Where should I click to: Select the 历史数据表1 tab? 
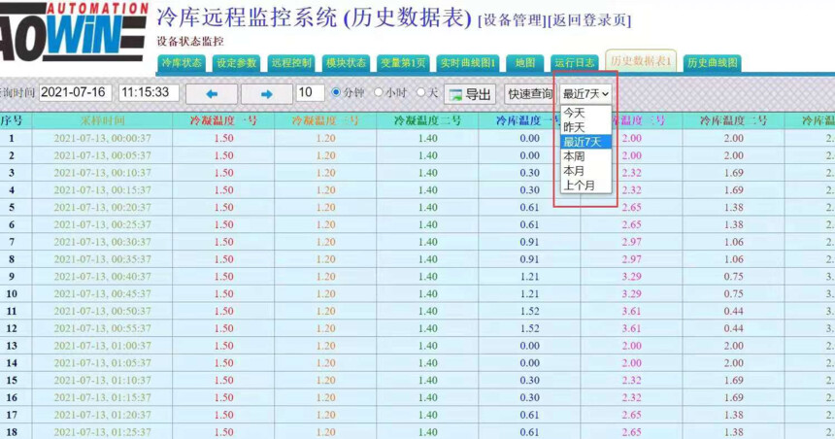pos(641,61)
